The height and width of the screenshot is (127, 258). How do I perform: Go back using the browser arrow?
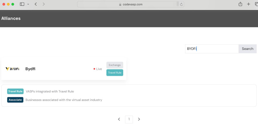[36, 4]
